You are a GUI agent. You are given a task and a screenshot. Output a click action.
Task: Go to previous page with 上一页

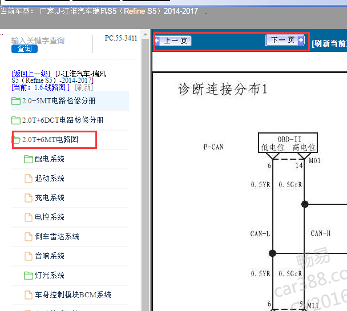pos(174,41)
